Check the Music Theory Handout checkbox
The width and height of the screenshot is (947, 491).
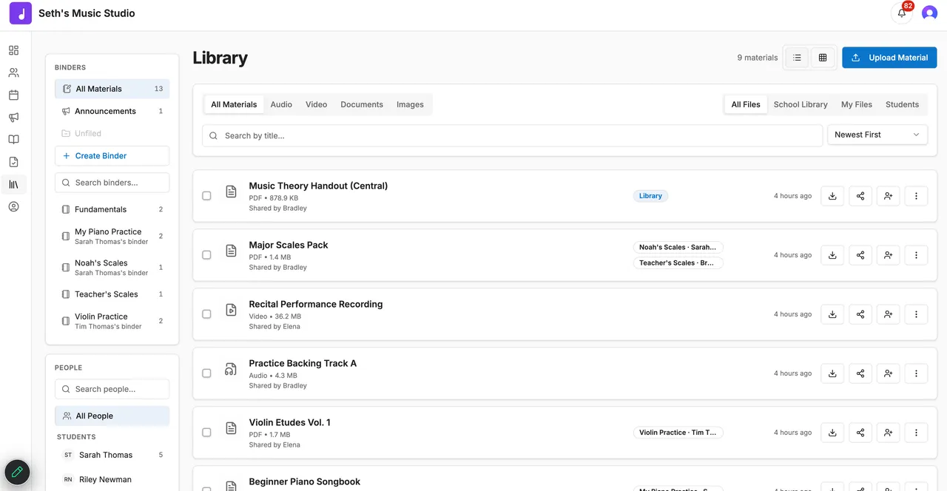[x=206, y=196]
